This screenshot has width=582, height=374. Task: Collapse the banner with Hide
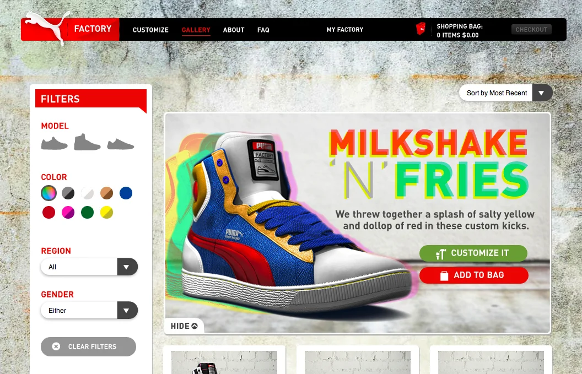point(184,326)
